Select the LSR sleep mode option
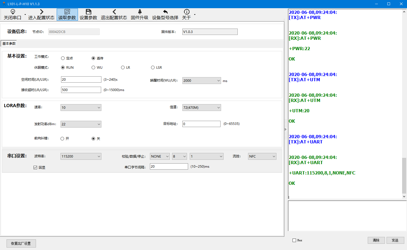407x250 pixels. point(153,68)
